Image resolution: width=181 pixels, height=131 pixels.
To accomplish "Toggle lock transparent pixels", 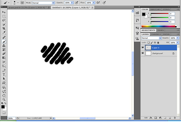I will pos(148,42).
